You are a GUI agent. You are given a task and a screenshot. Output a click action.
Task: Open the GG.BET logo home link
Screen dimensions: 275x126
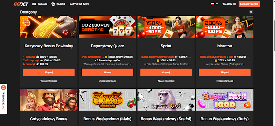click(x=21, y=4)
